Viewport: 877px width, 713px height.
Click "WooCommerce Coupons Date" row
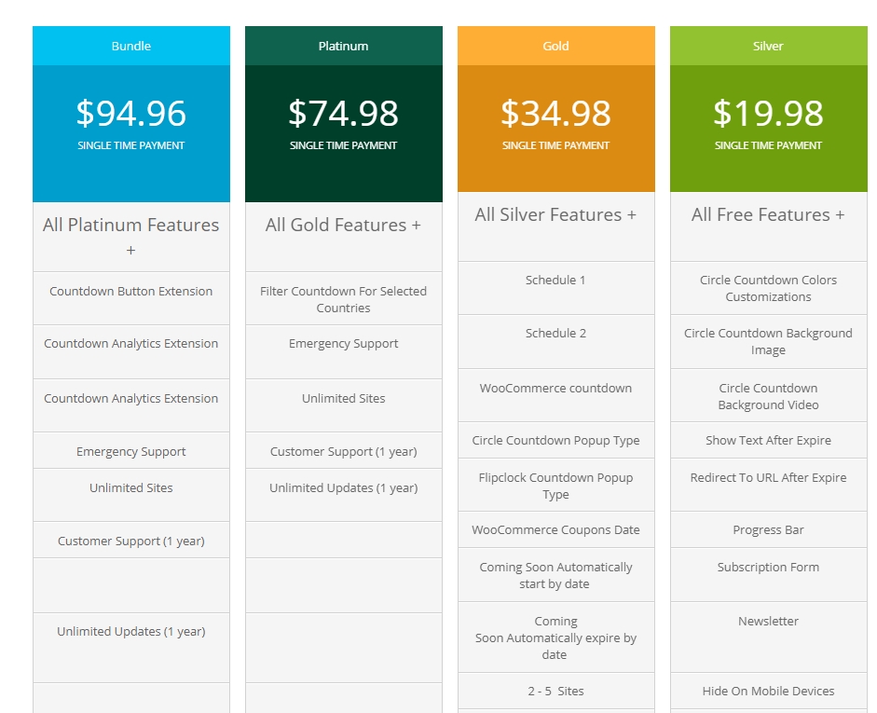click(x=556, y=529)
